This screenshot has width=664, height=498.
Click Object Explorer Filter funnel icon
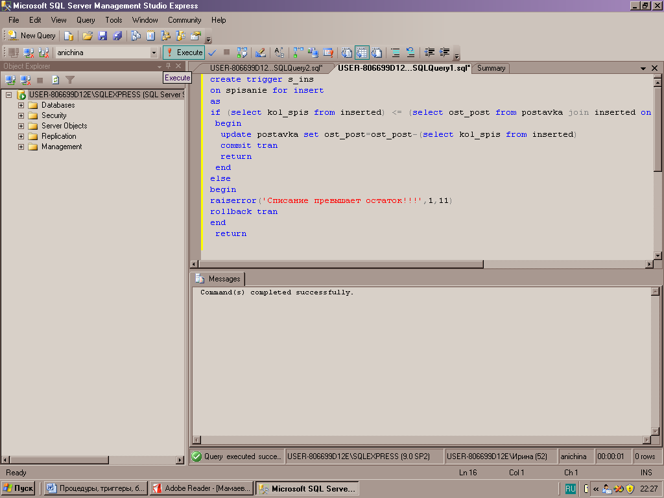[70, 80]
